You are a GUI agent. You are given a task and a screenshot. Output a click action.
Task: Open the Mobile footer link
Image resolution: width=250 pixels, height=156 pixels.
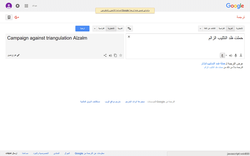[x=67, y=154]
